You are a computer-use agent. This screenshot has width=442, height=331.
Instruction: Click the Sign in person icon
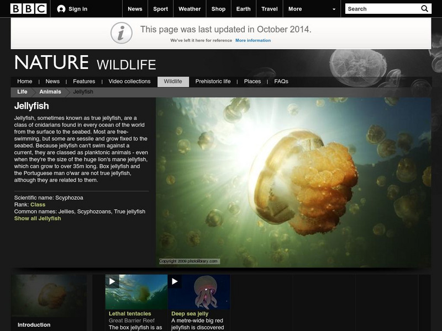tap(61, 8)
